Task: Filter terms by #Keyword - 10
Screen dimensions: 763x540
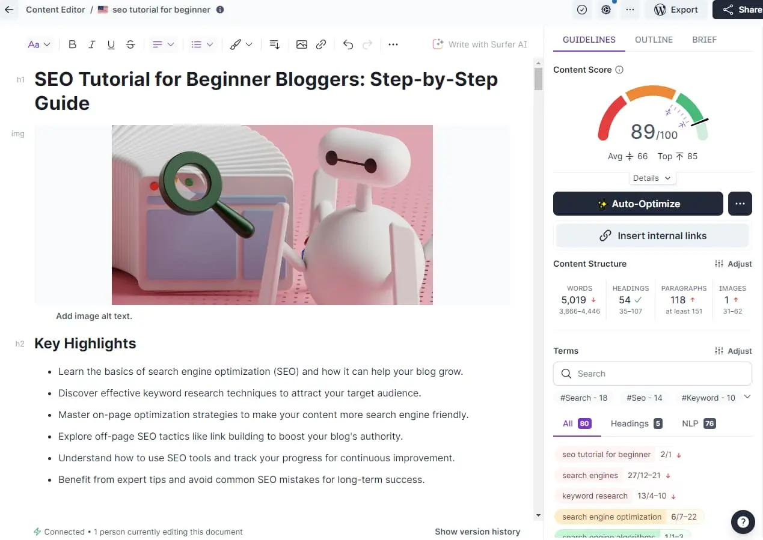Action: click(708, 398)
